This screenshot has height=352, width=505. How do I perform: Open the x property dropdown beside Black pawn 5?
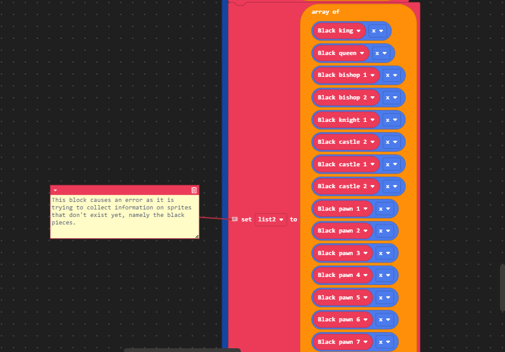385,298
